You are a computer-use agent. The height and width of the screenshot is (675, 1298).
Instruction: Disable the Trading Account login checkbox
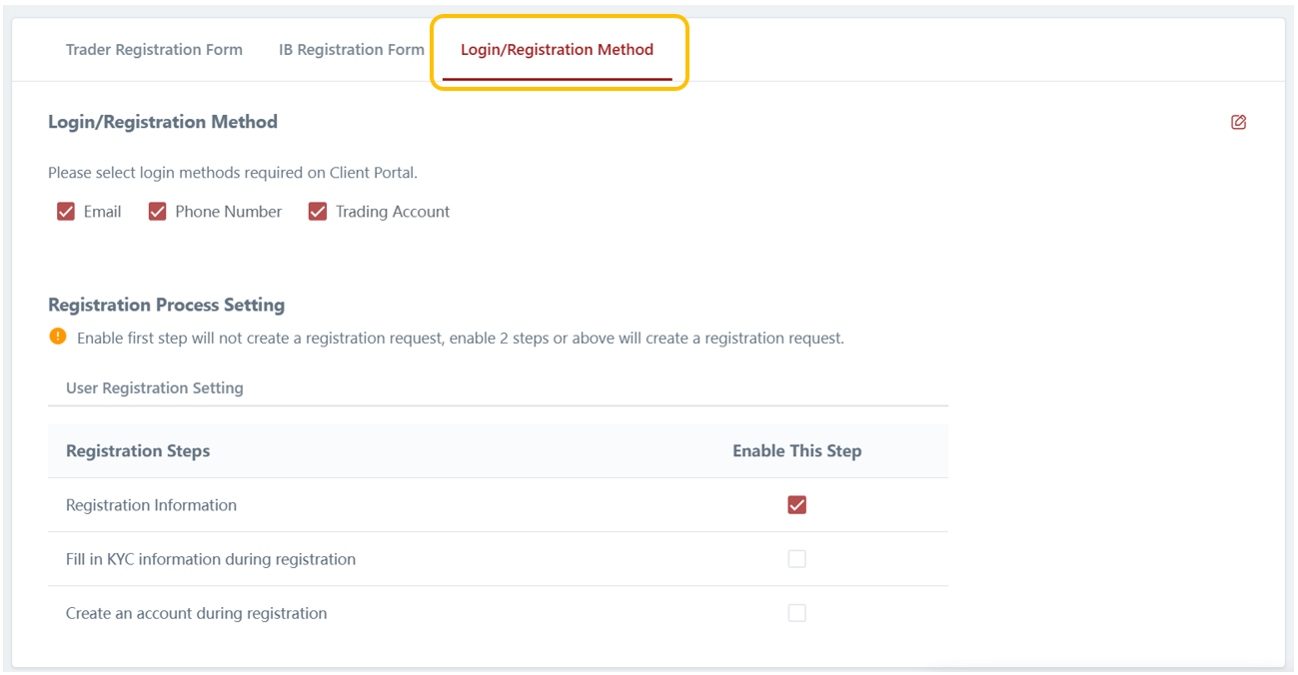click(x=318, y=212)
